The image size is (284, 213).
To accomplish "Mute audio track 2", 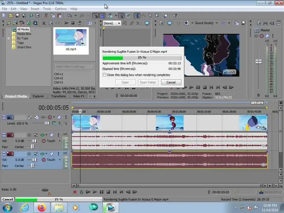I will (52, 135).
